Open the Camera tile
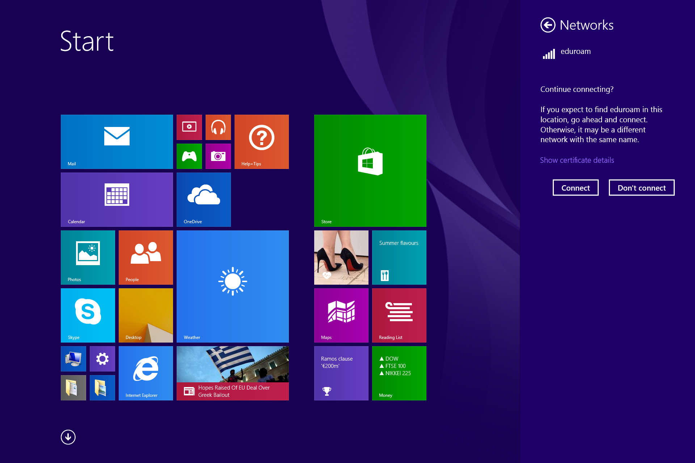Image resolution: width=695 pixels, height=463 pixels. [x=218, y=156]
